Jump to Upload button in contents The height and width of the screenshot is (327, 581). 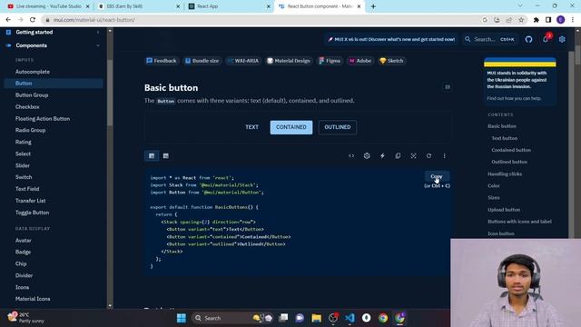tap(504, 210)
